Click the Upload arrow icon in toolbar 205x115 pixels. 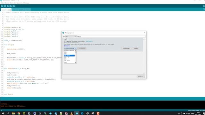[x=5, y=6]
